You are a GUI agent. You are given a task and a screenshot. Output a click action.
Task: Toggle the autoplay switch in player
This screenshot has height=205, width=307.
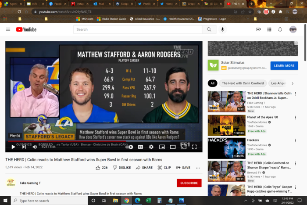tap(129, 147)
